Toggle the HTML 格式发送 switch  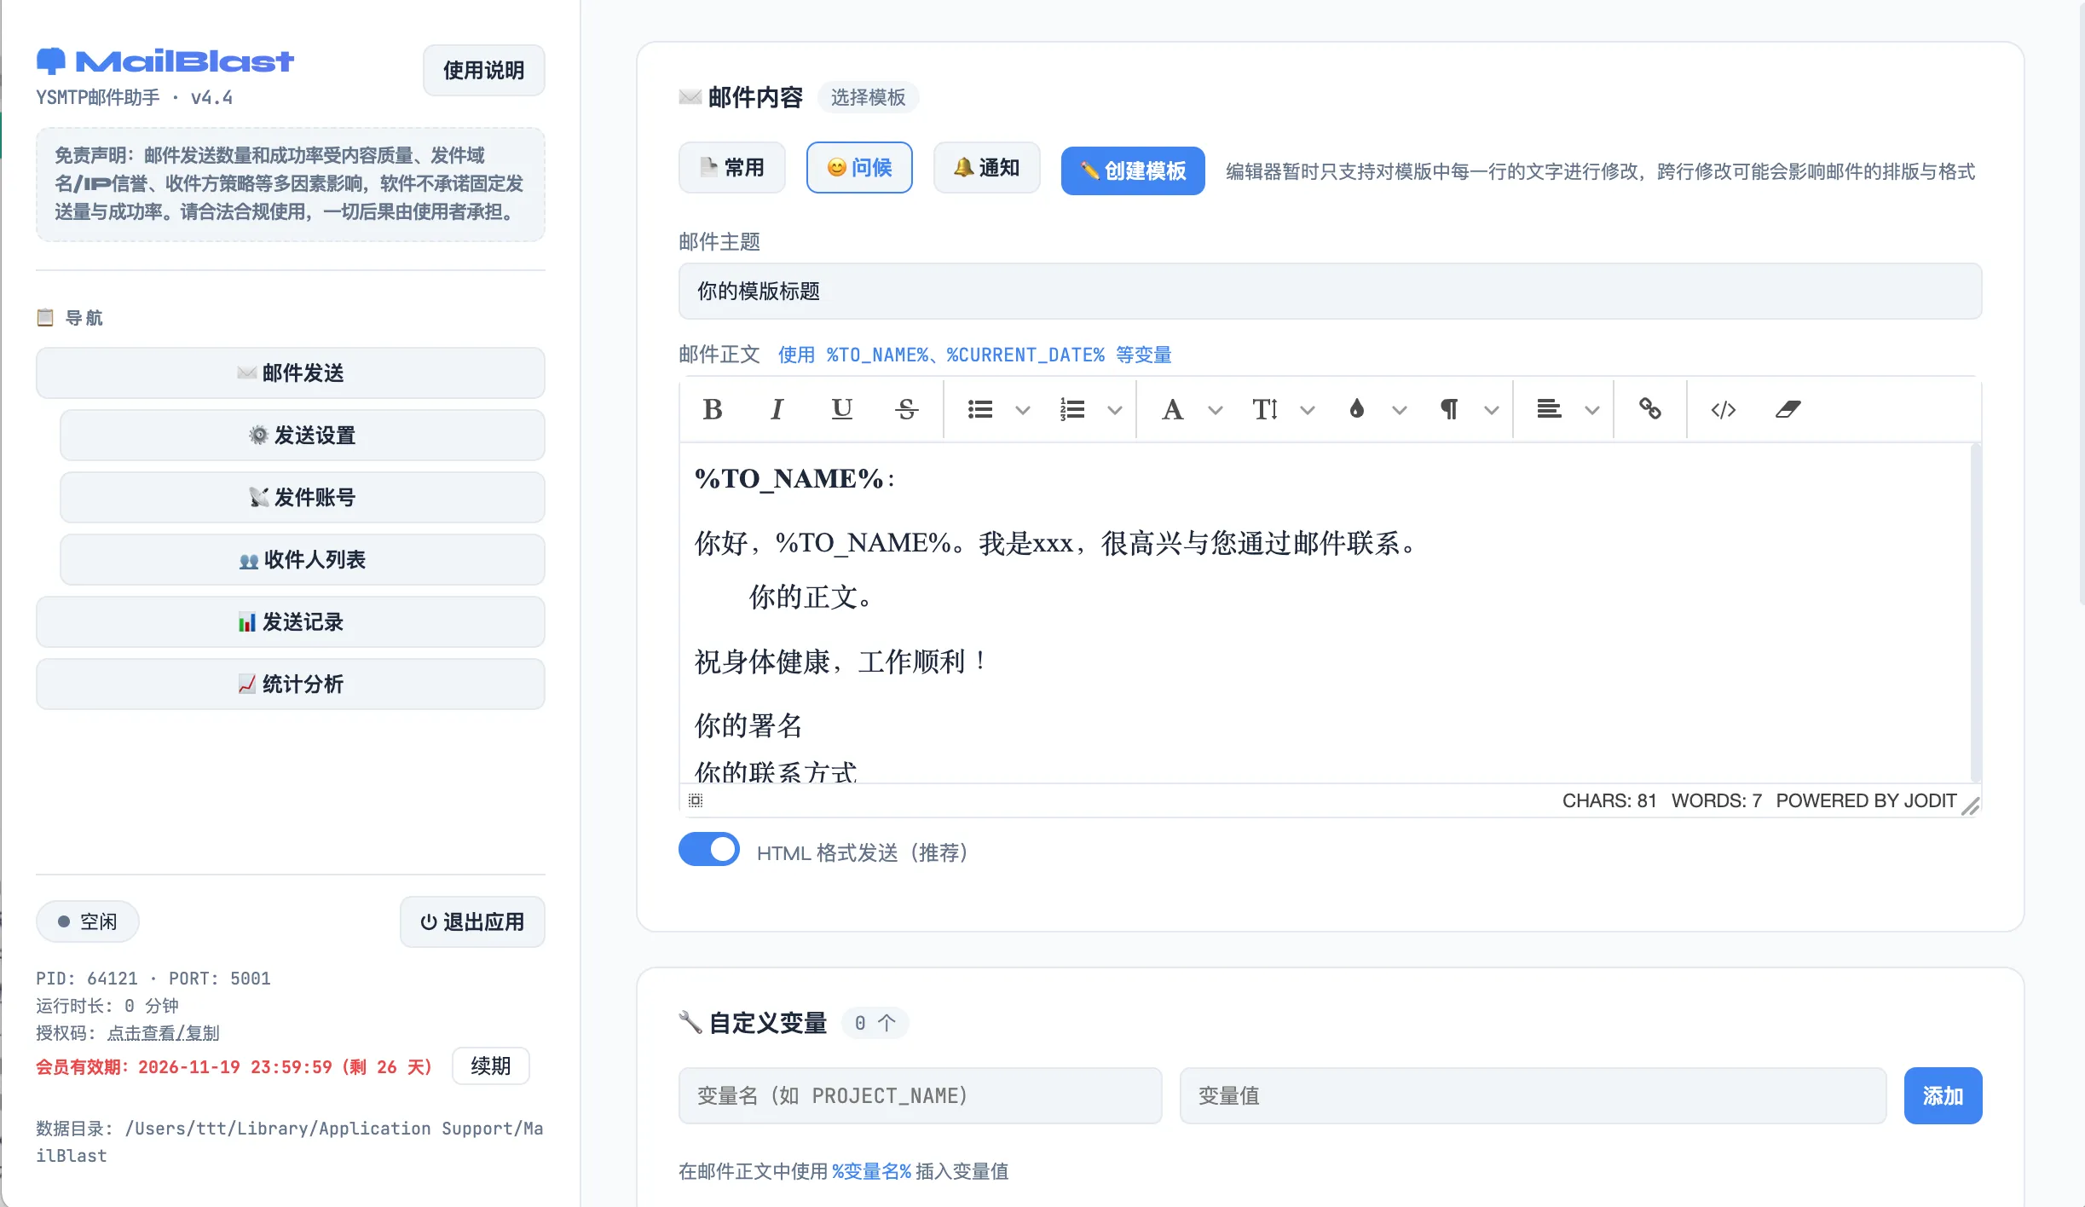tap(709, 850)
